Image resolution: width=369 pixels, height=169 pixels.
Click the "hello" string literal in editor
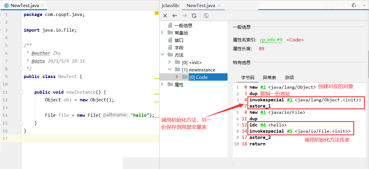(x=140, y=115)
